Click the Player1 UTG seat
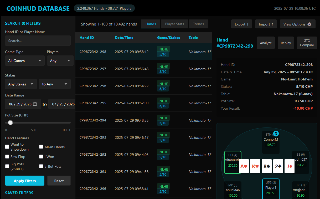The width and height of the screenshot is (320, 199). [271, 189]
